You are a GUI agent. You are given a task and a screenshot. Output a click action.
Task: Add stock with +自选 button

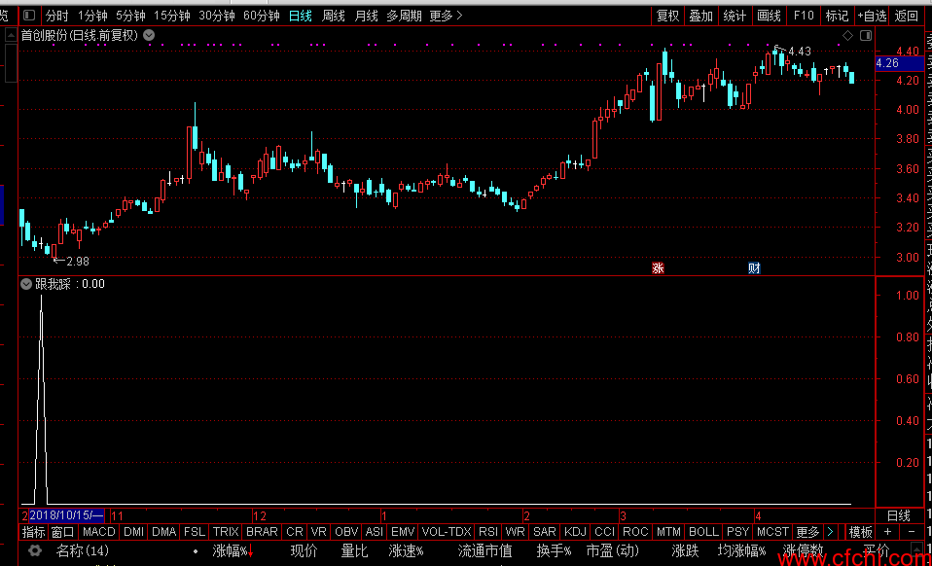[x=872, y=16]
